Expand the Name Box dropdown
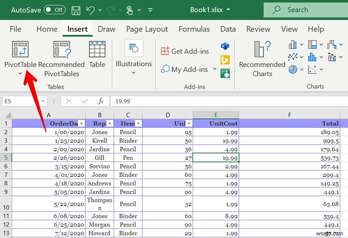The image size is (348, 238). (x=43, y=101)
